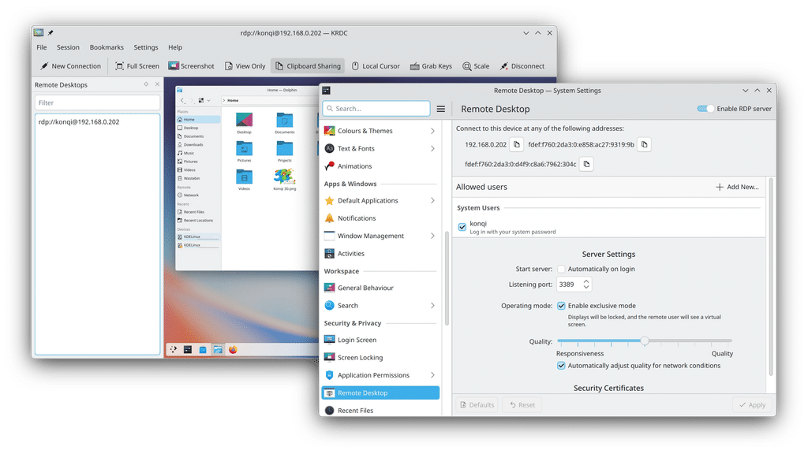Toggle automatically adjust quality checkbox
The image size is (808, 454).
[x=561, y=366]
